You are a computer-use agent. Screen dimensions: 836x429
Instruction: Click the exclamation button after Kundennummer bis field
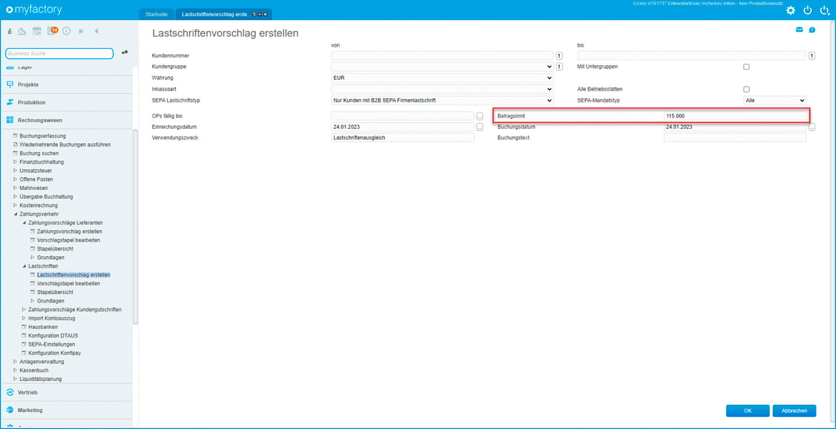point(811,56)
